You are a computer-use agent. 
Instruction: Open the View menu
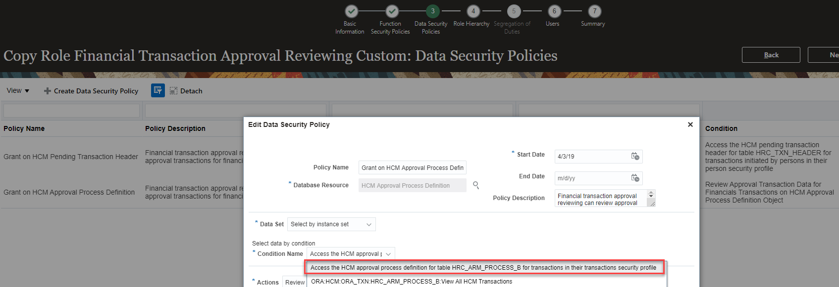tap(18, 91)
